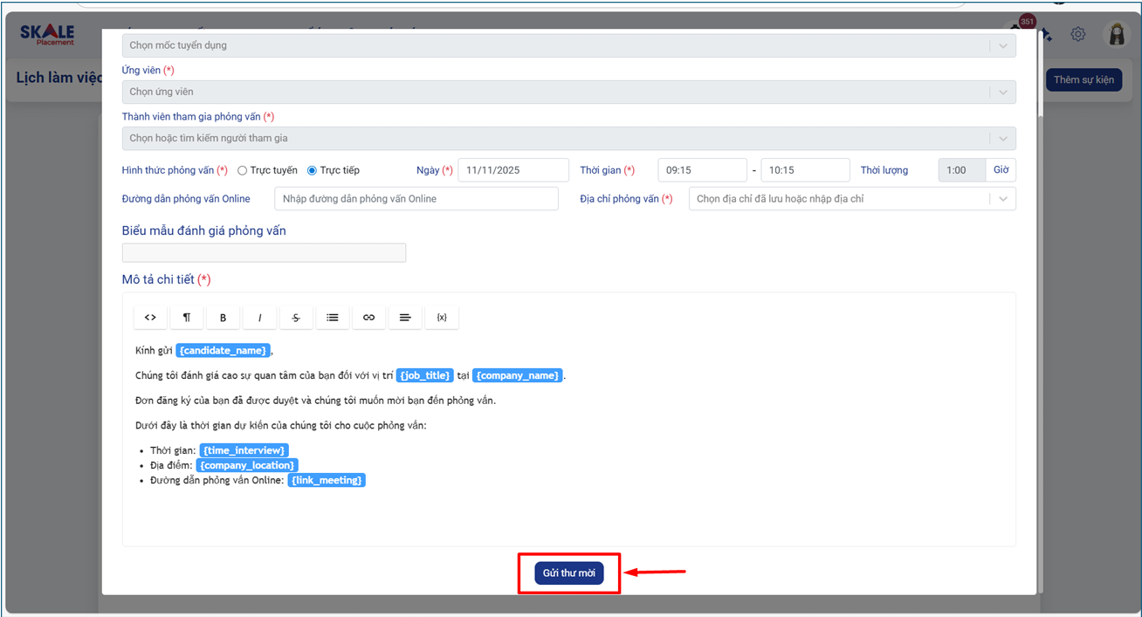1142x617 pixels.
Task: Open the text alignment options
Action: coord(405,318)
